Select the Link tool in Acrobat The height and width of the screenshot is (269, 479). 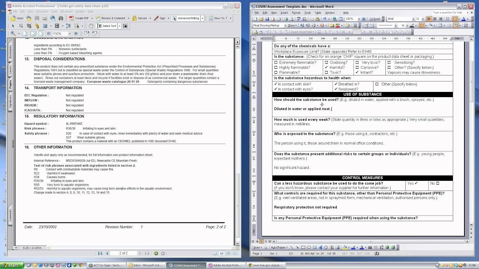pyautogui.click(x=37, y=26)
